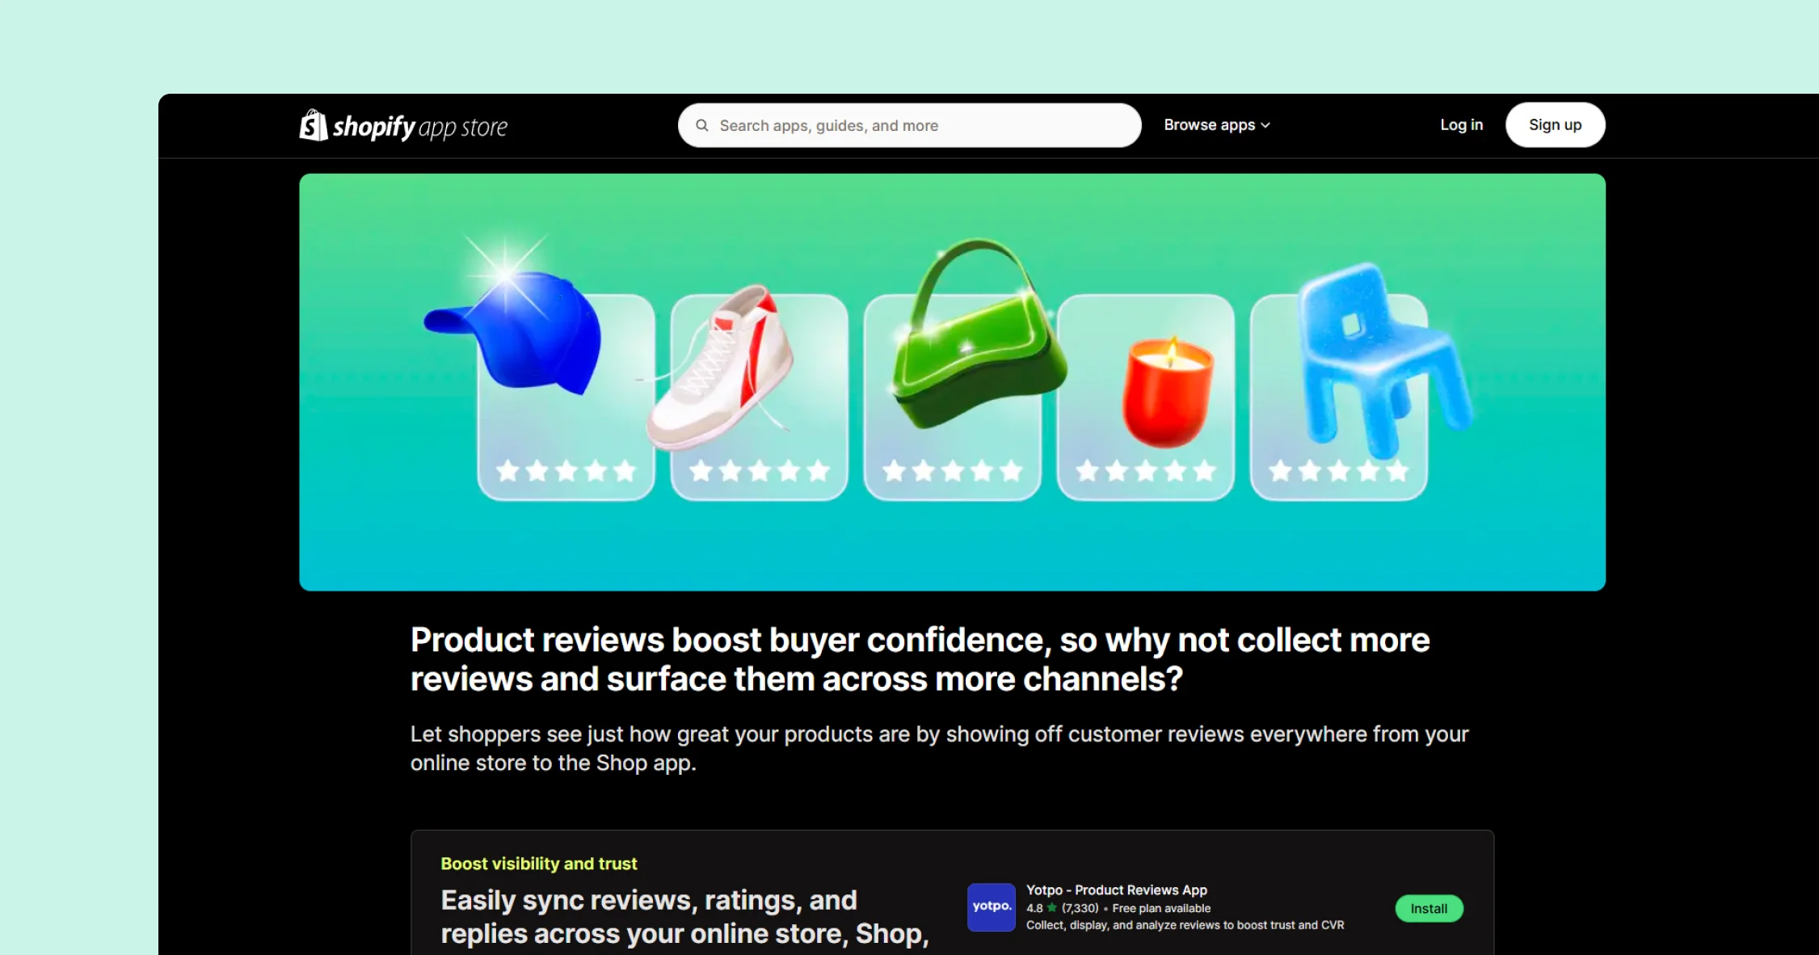
Task: Open Yotpo - Product Reviews App title
Action: (1116, 890)
